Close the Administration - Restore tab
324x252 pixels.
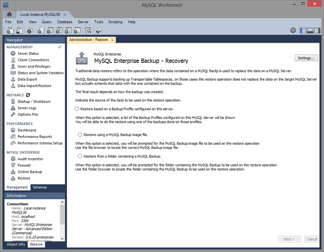[113, 40]
